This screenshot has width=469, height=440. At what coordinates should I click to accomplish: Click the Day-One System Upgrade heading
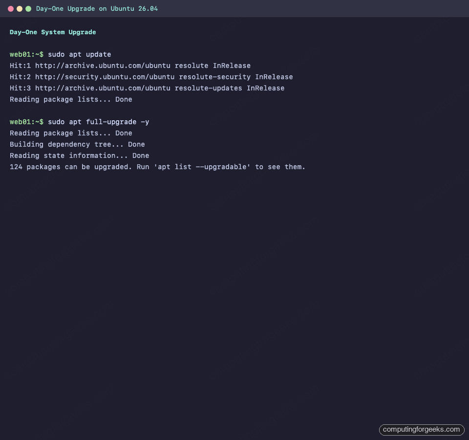tap(52, 32)
